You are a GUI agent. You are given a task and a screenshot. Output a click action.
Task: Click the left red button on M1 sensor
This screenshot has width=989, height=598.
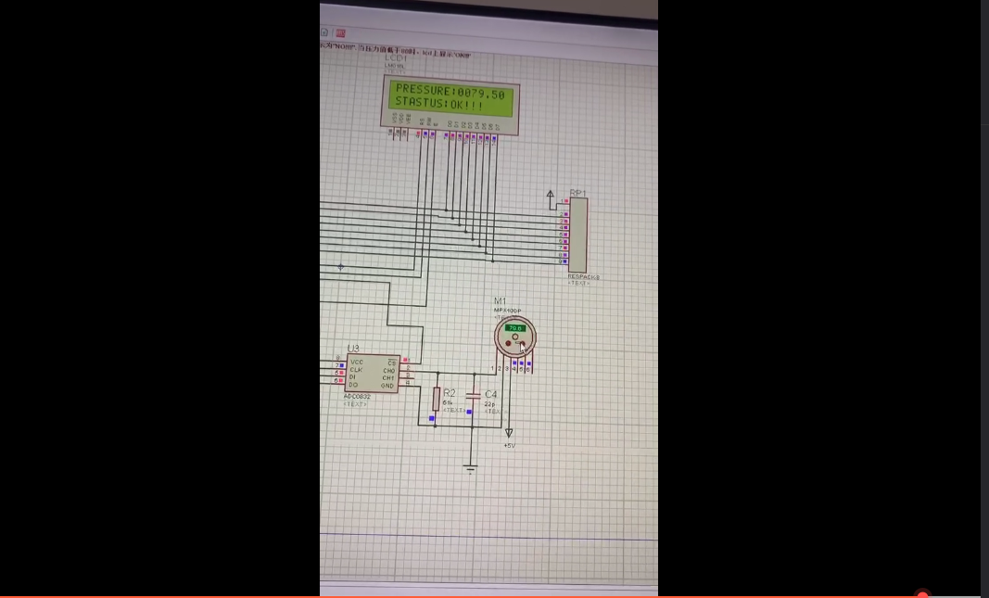508,344
